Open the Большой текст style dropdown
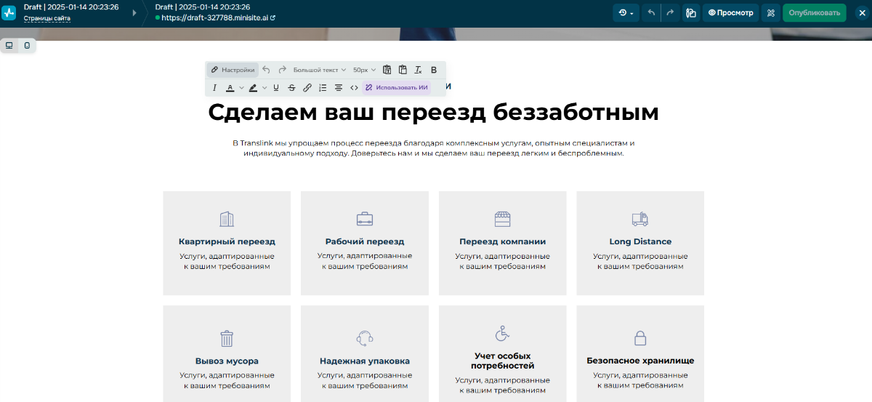 coord(320,70)
